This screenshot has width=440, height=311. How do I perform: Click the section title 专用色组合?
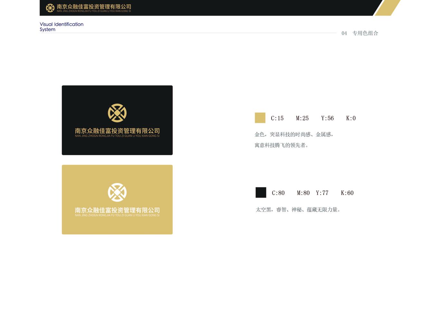pyautogui.click(x=365, y=33)
